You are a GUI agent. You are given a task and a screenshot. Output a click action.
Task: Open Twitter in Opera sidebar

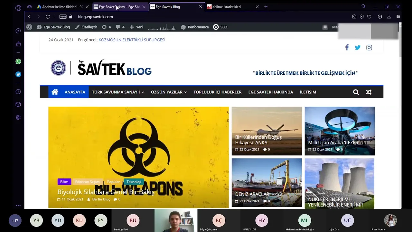click(x=18, y=74)
